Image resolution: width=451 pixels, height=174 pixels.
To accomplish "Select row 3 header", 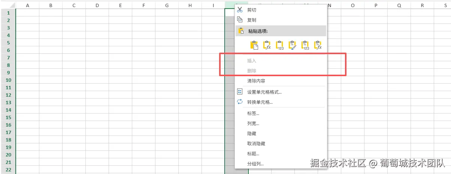I will 8,28.
